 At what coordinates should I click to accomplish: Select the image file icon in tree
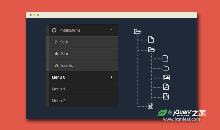click(x=166, y=78)
